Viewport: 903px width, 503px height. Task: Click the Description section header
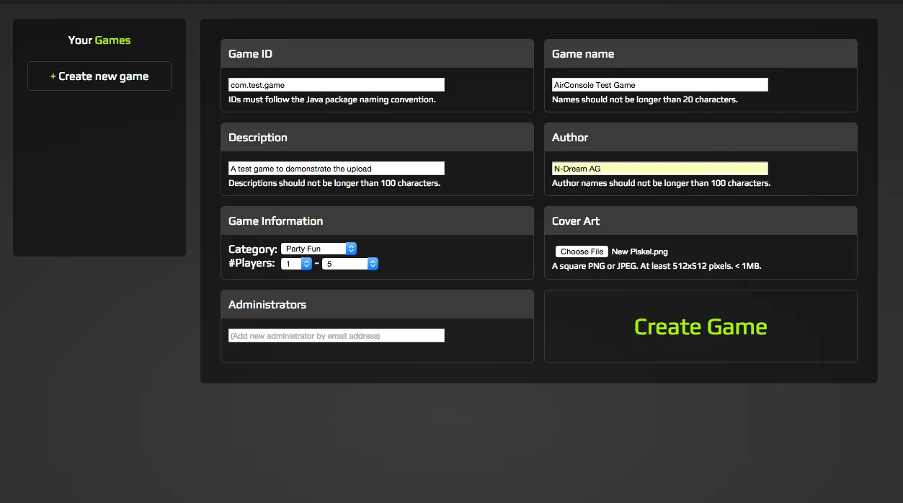coord(377,138)
